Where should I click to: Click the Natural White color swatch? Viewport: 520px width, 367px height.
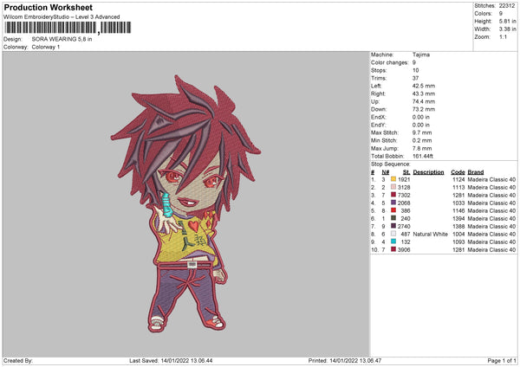[393, 234]
